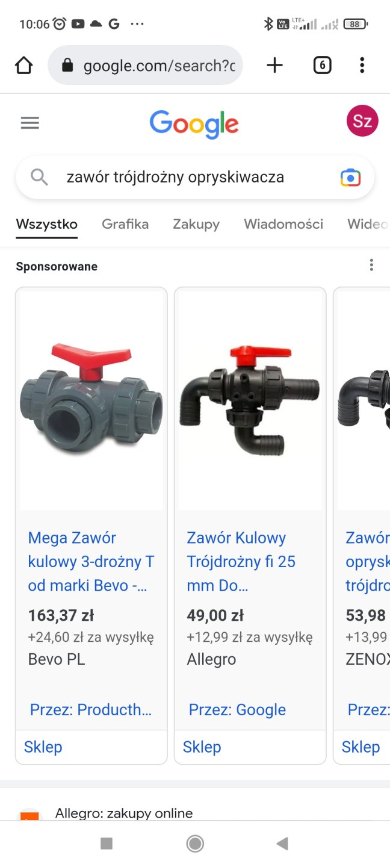Focus the search field with zawór trójdrożny

pos(195,177)
